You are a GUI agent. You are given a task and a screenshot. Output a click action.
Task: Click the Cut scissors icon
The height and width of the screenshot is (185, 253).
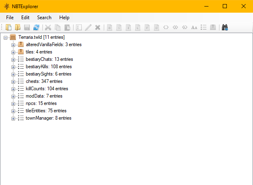(x=48, y=27)
